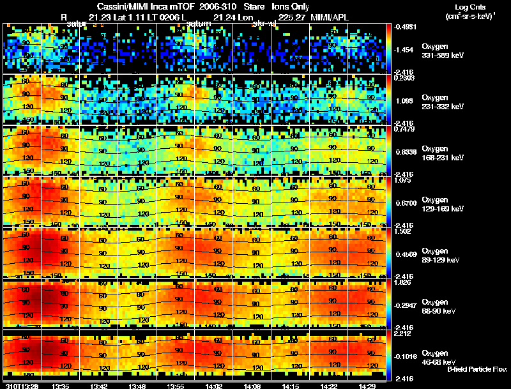Click the colorbar beside the Oxygen 46-68 keV panel

pos(388,355)
